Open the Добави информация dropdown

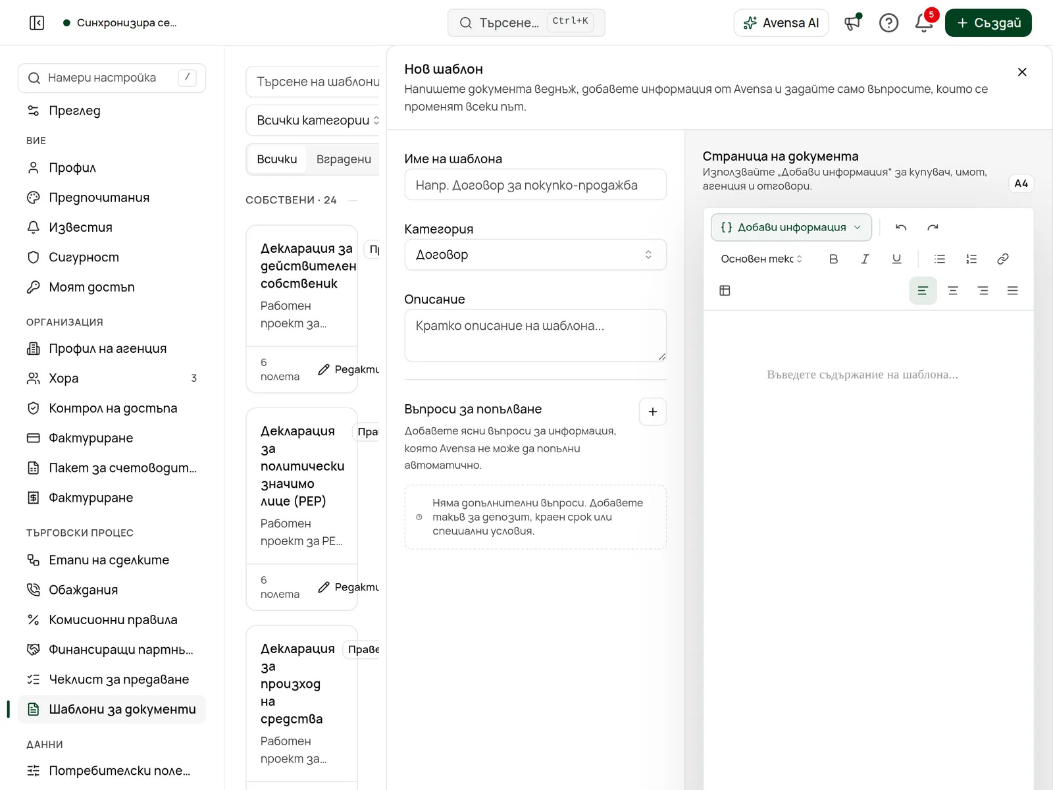click(791, 227)
